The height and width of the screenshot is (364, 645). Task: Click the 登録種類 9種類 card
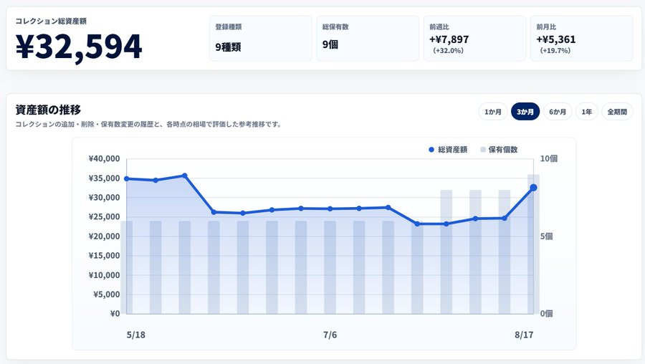coord(261,39)
